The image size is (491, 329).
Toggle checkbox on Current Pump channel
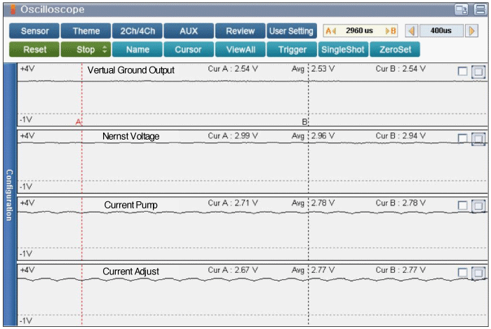click(x=462, y=206)
